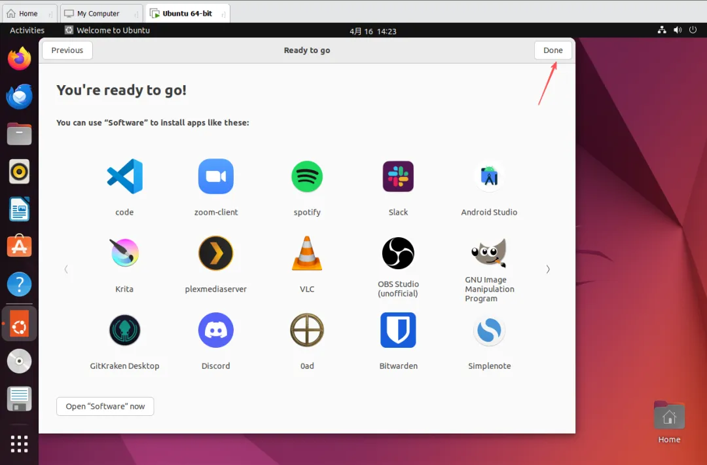Open the disc drive icon in dock
The height and width of the screenshot is (465, 707).
(x=20, y=362)
